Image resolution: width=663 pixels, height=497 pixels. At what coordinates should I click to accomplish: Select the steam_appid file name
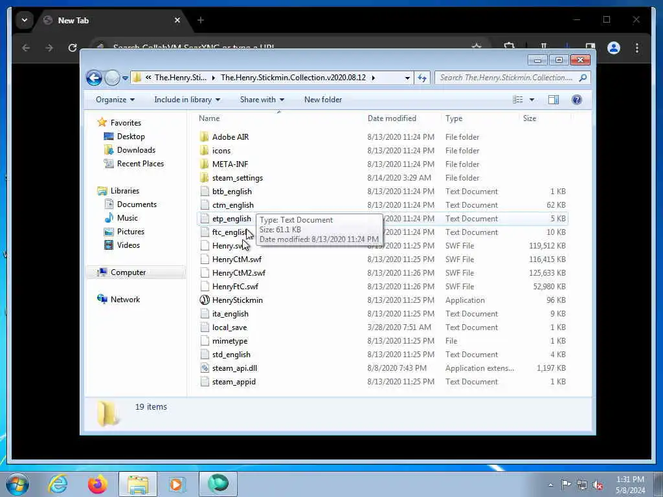click(234, 382)
